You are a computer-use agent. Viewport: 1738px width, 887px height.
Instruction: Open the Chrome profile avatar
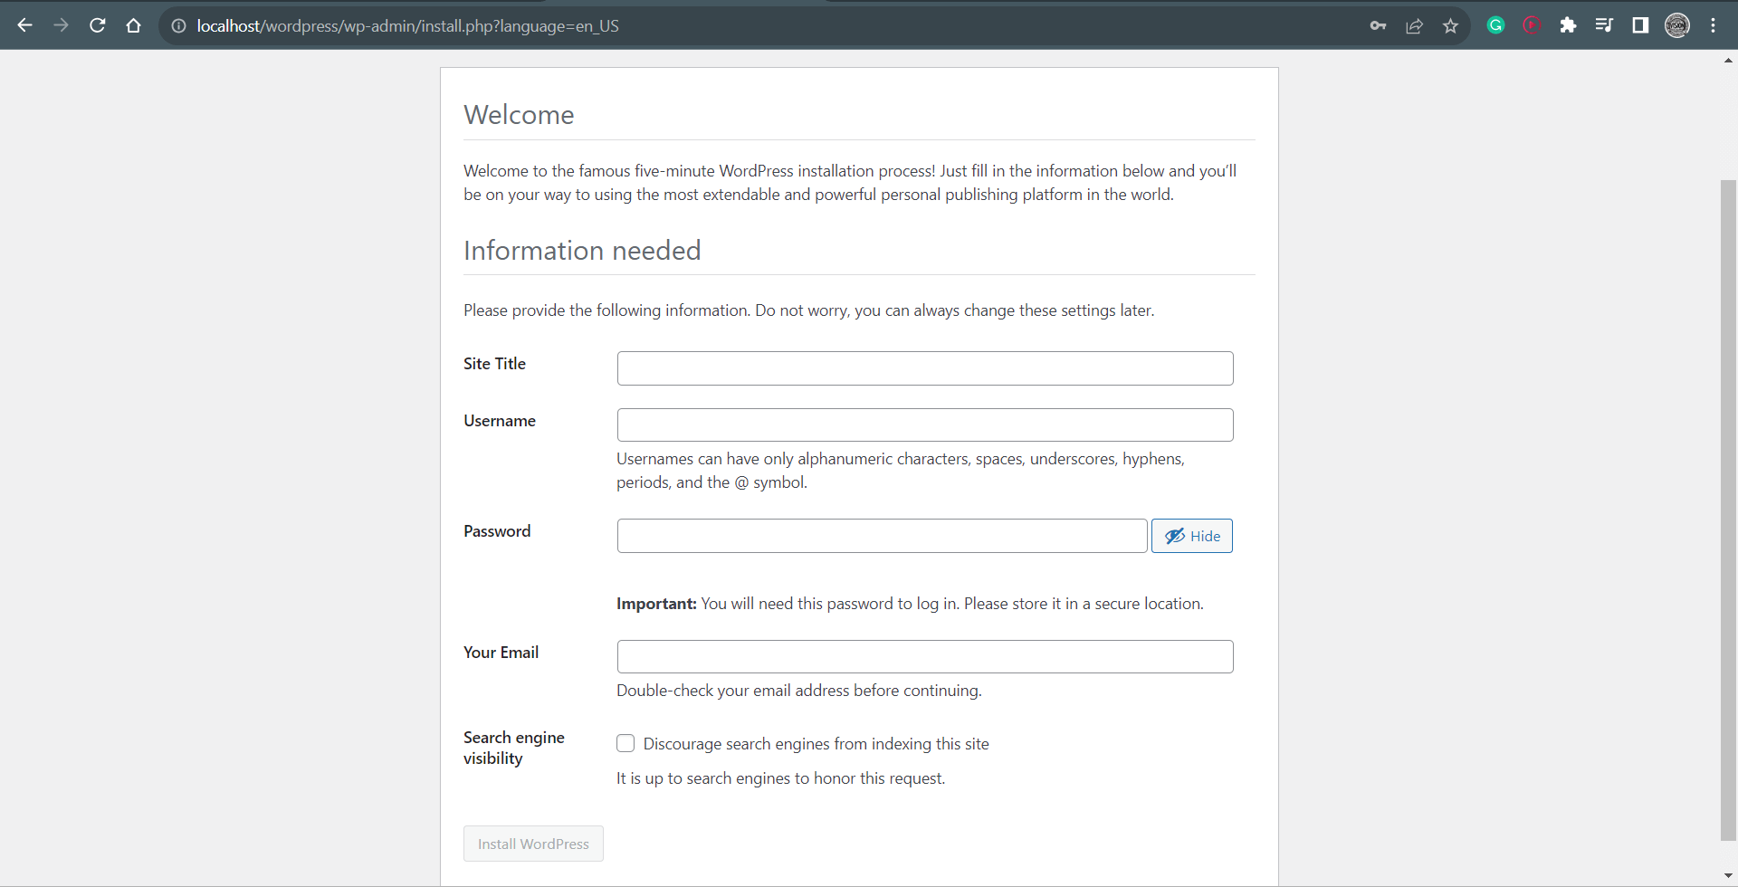click(x=1677, y=25)
